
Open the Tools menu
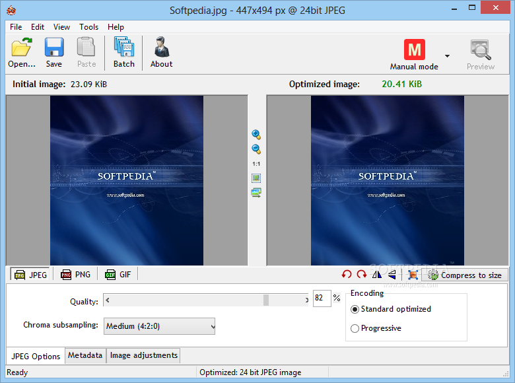[x=88, y=27]
